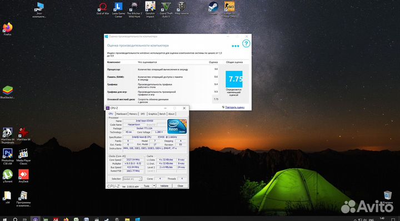Screen dimensions: 400x221
Task: Click the Память (RAM) row label
Action: pyautogui.click(x=116, y=77)
